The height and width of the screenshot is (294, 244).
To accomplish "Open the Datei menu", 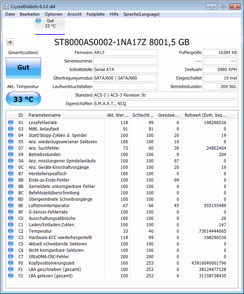I will (x=10, y=14).
